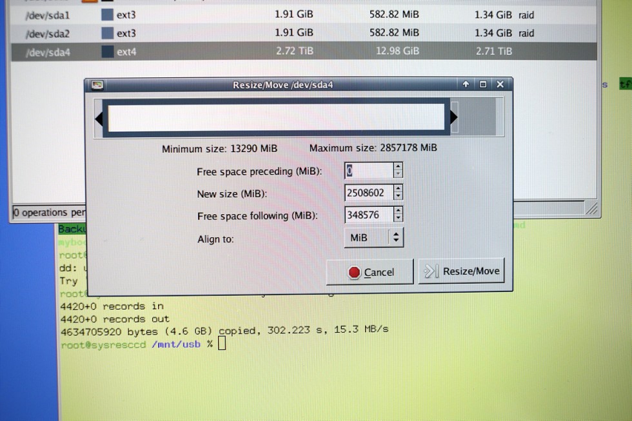Click the right resize handle arrow on partition bar
632x421 pixels.
tap(453, 117)
